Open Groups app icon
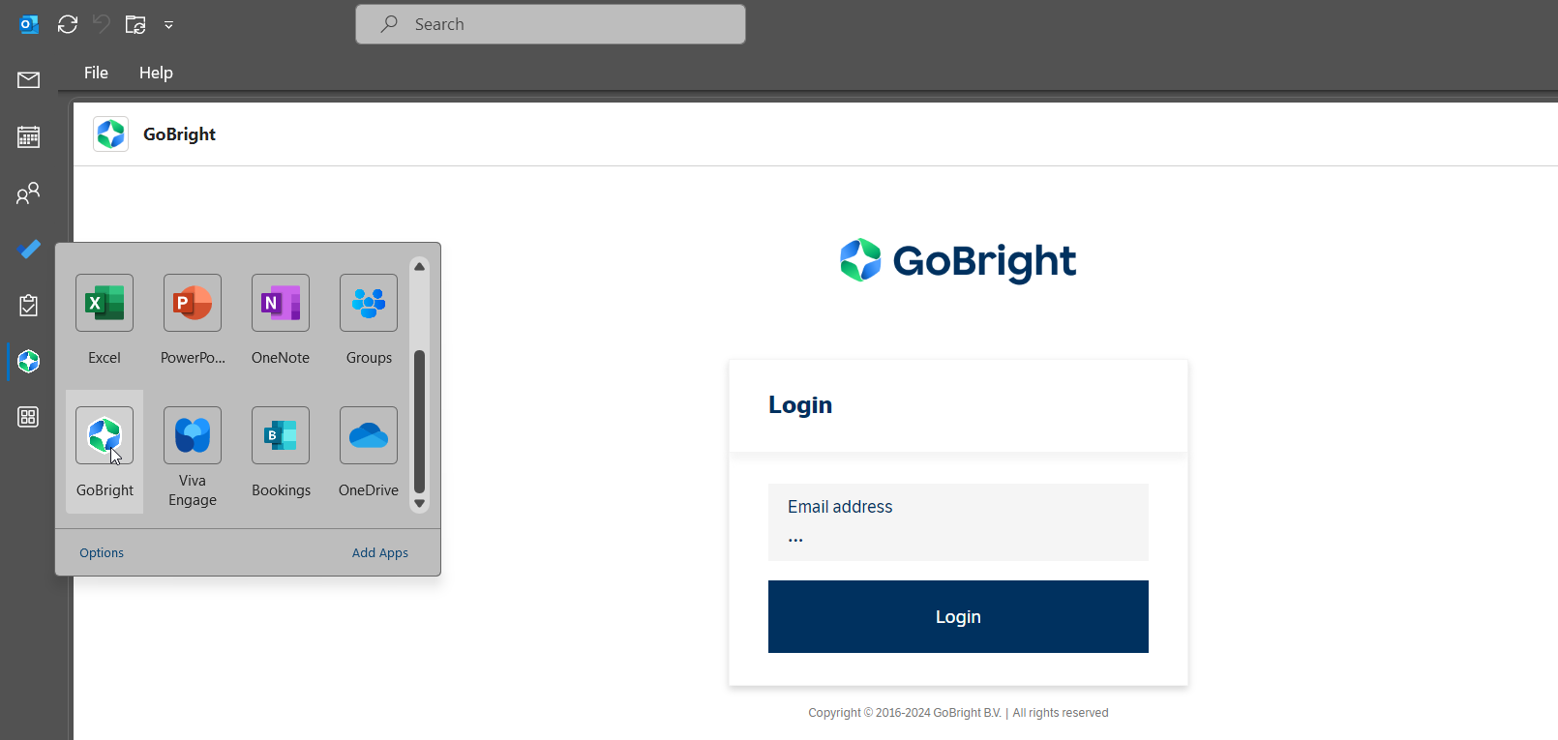This screenshot has width=1558, height=740. tap(369, 304)
